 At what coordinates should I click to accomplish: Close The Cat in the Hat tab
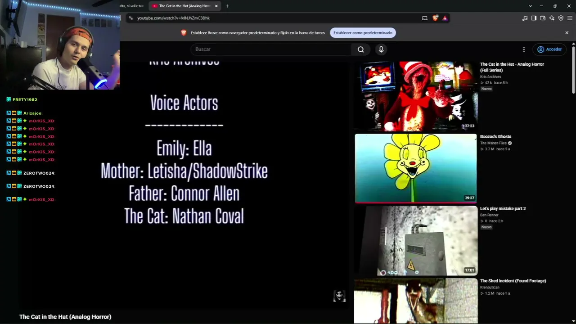pyautogui.click(x=216, y=6)
